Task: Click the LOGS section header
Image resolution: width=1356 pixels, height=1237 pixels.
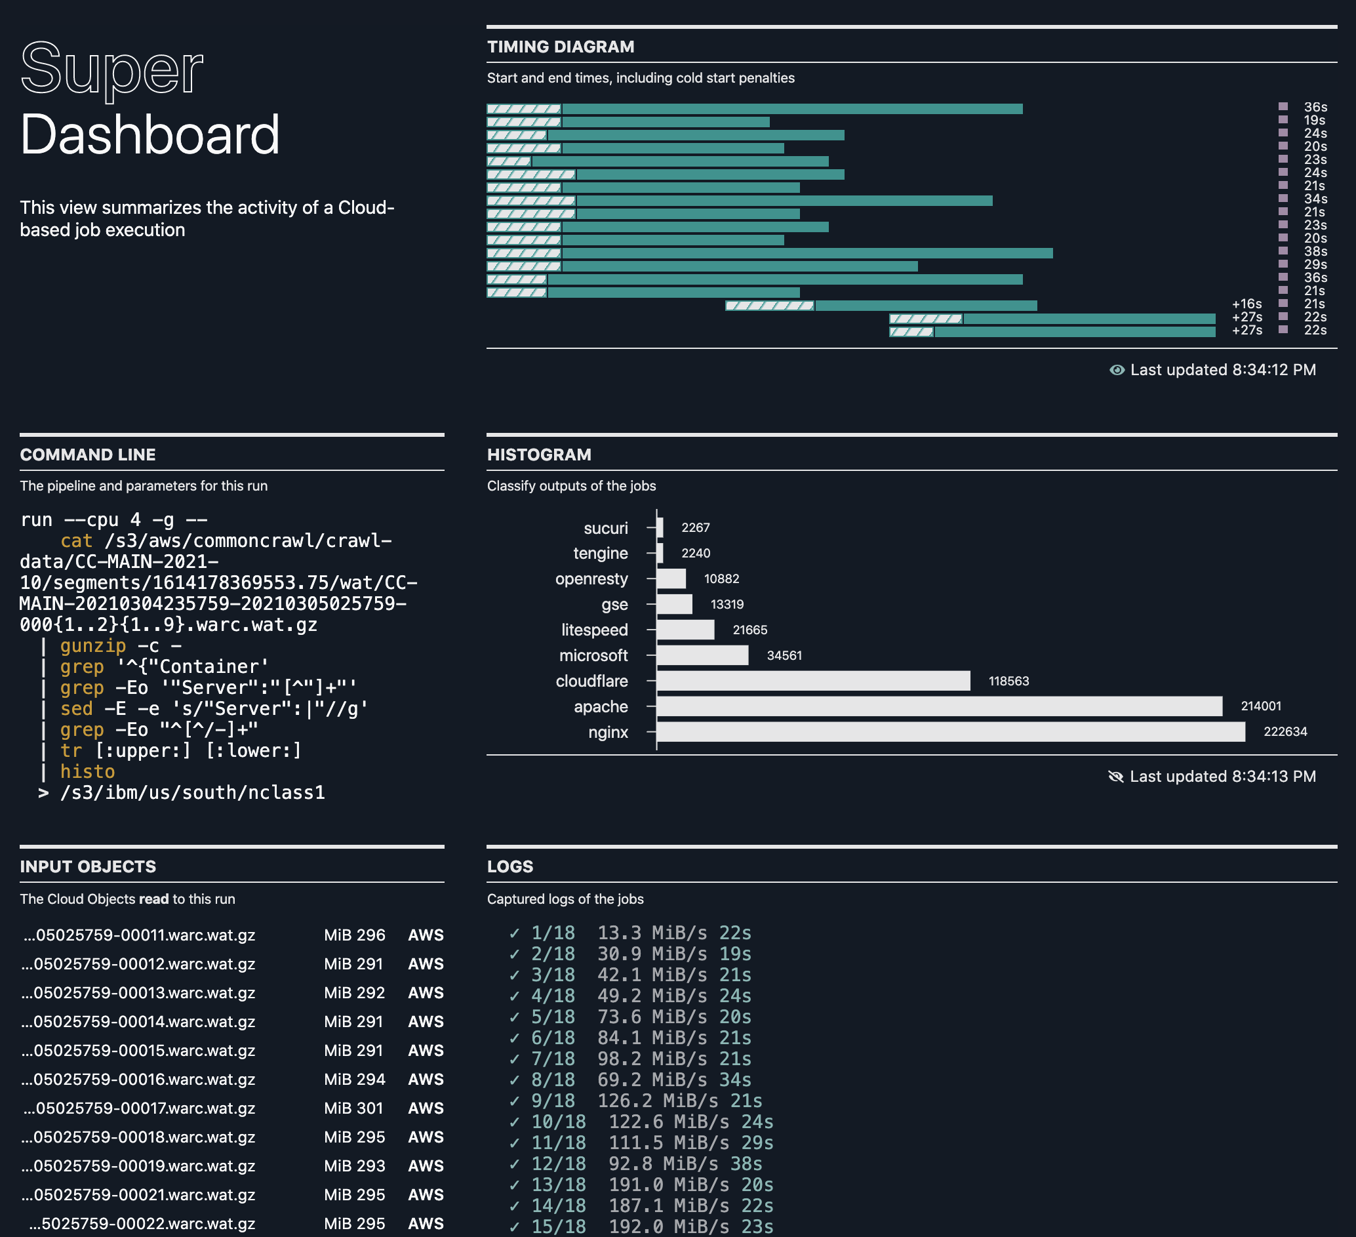Action: 510,866
